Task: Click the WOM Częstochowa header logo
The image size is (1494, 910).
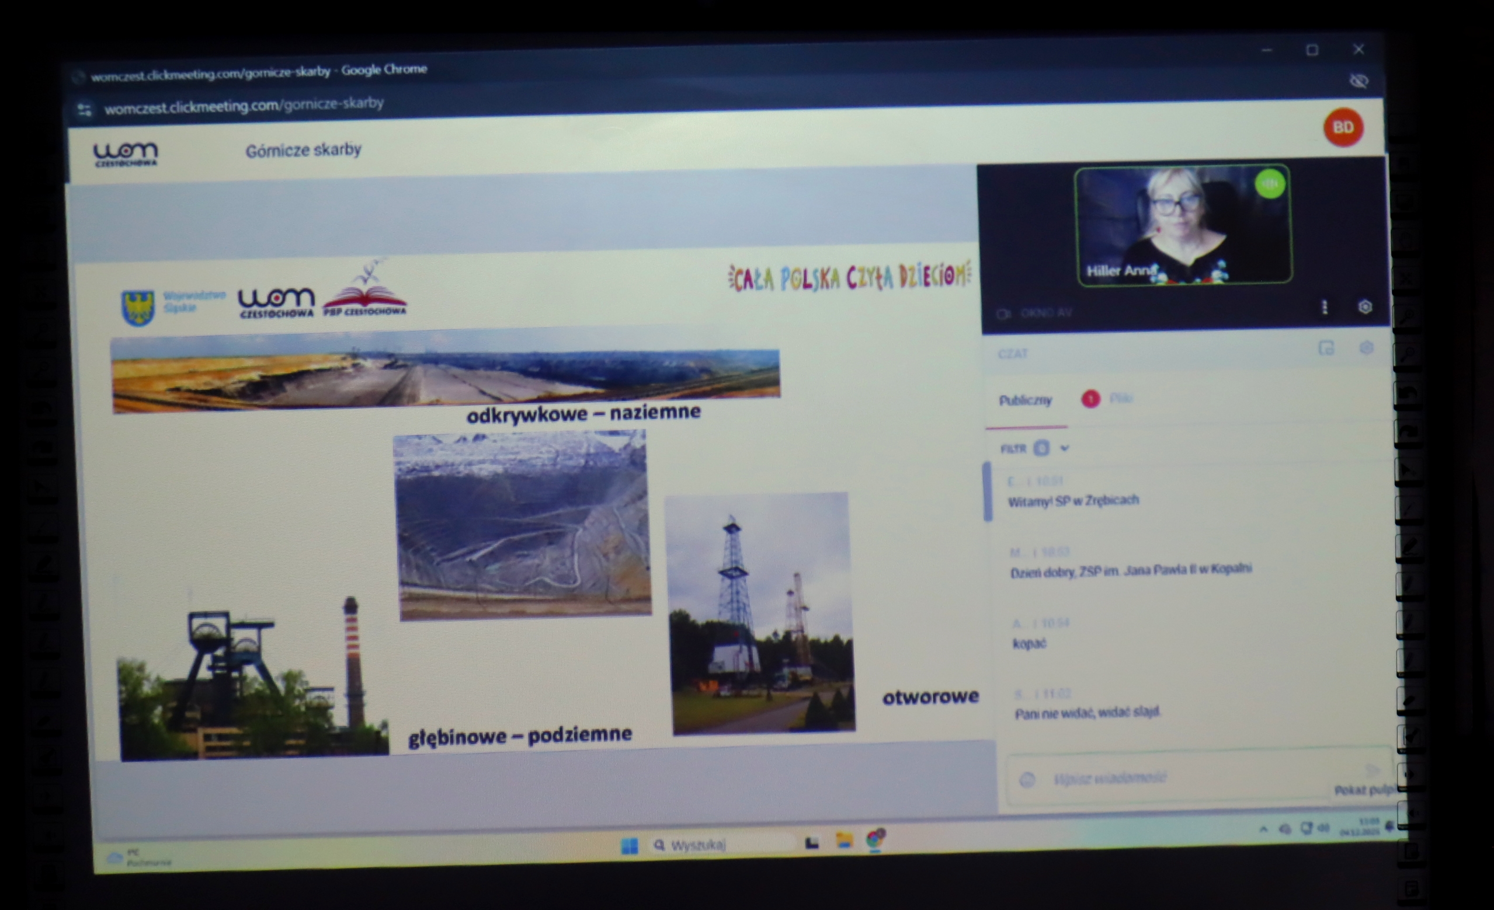Action: [x=126, y=154]
